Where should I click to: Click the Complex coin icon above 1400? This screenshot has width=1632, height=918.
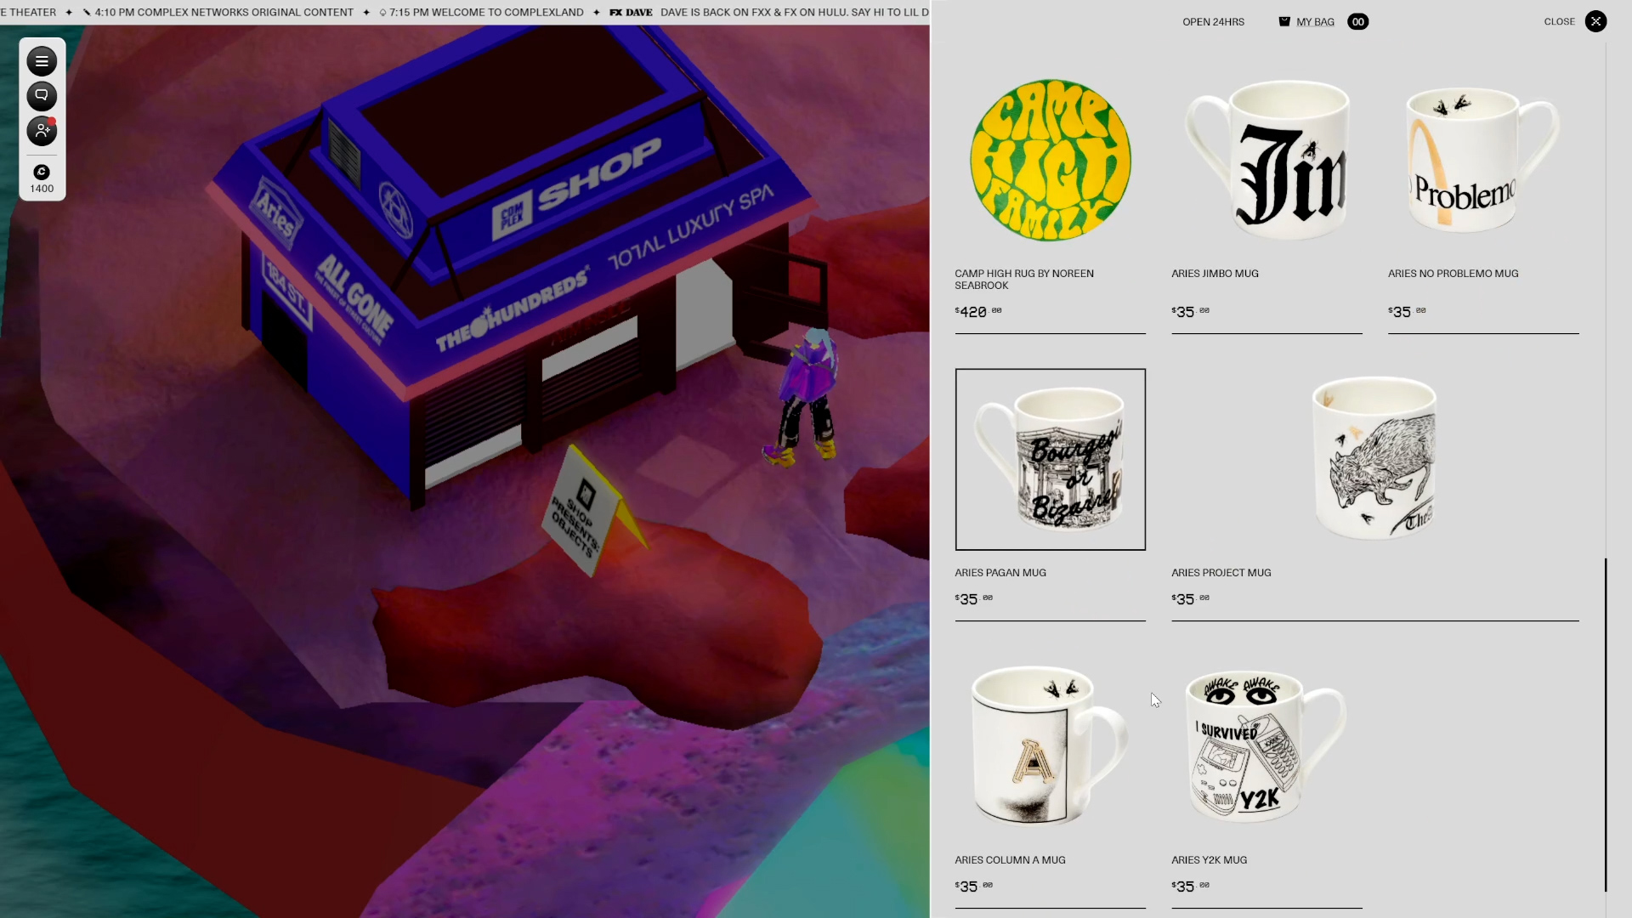[x=42, y=172]
